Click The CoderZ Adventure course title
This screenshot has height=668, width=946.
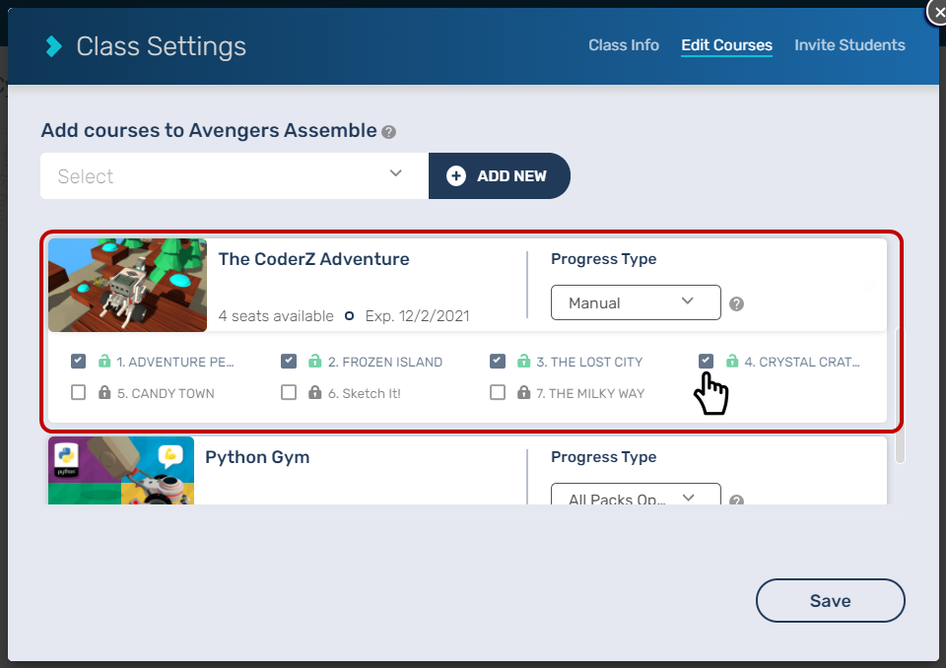tap(313, 259)
